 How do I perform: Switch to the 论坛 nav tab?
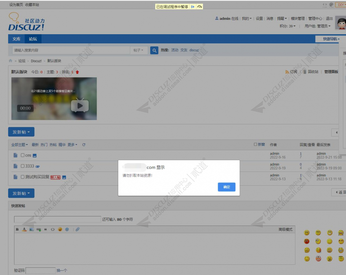[x=33, y=39]
